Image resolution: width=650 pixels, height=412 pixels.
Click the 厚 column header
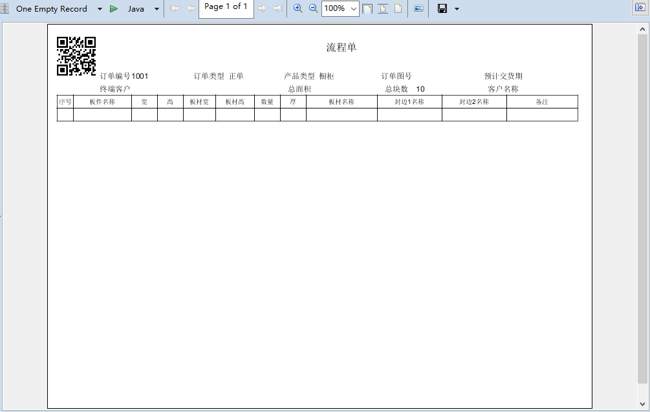(x=293, y=102)
